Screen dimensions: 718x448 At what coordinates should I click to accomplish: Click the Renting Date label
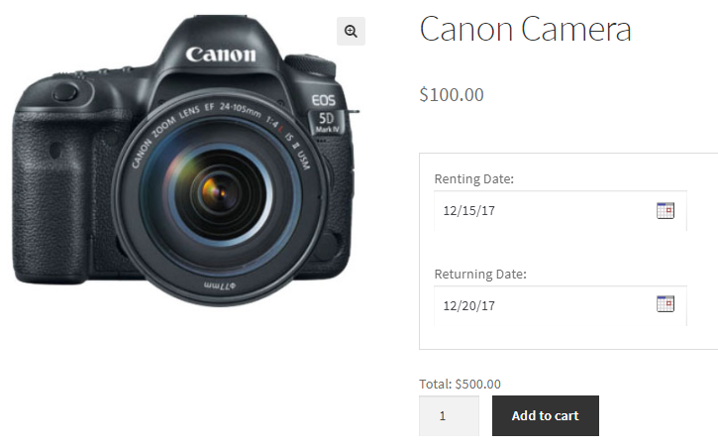coord(474,178)
